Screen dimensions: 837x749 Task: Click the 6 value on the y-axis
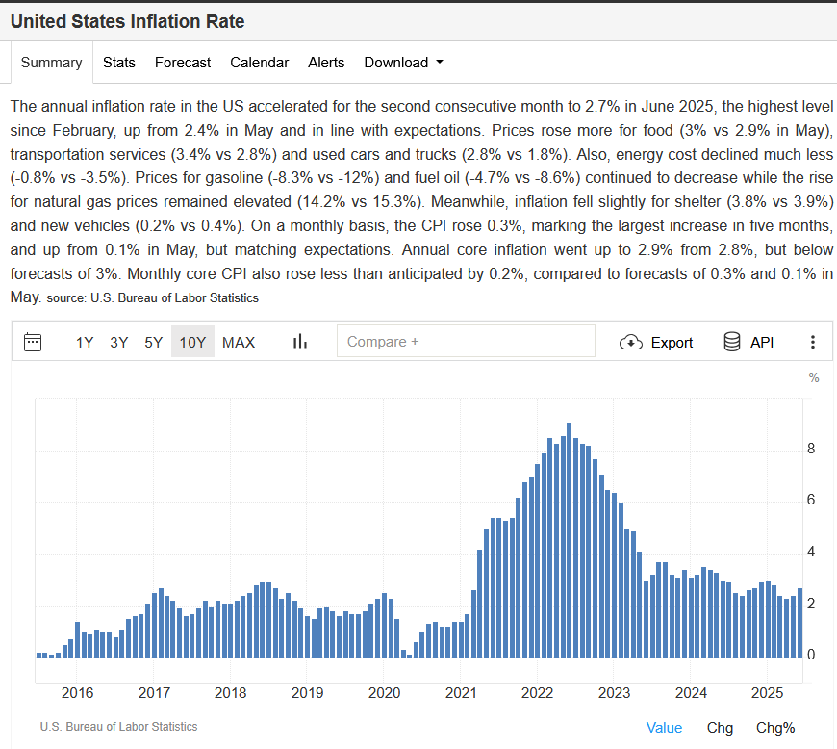coord(811,500)
